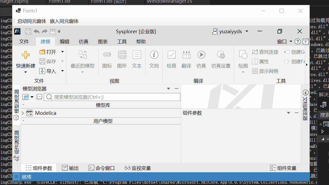Image resolution: width=329 pixels, height=185 pixels.
Task: Open the 帮助 ribbon tab
Action: [x=141, y=42]
